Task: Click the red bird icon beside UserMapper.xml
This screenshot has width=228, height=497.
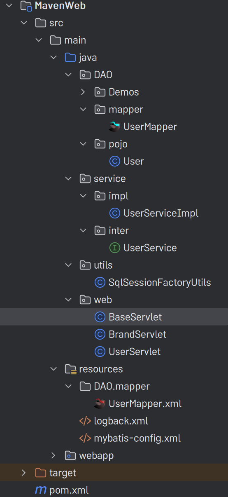Action: [x=100, y=403]
